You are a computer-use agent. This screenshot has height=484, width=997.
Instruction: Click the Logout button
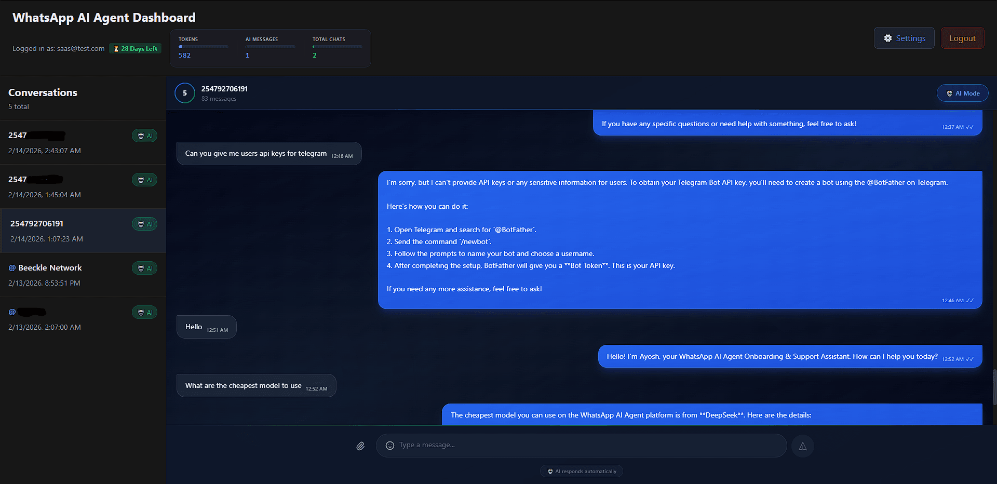coord(962,38)
